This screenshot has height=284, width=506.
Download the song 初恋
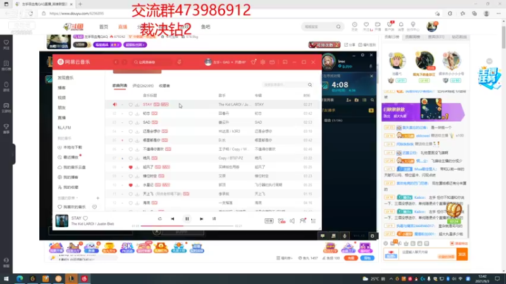[x=137, y=114]
